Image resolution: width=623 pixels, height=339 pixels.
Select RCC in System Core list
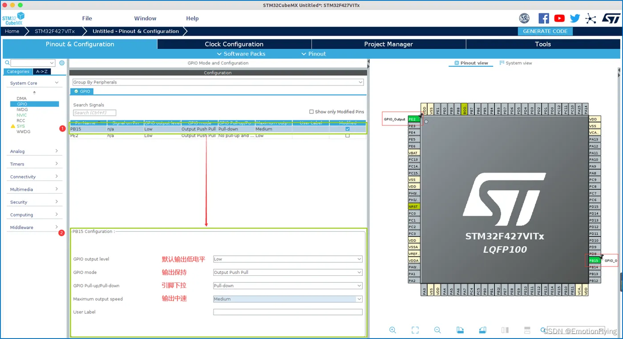click(x=21, y=121)
